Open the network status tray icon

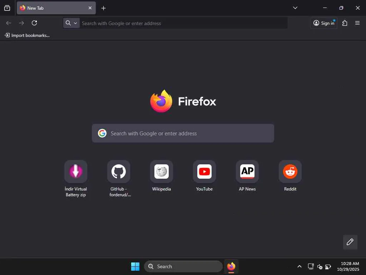[x=311, y=266]
